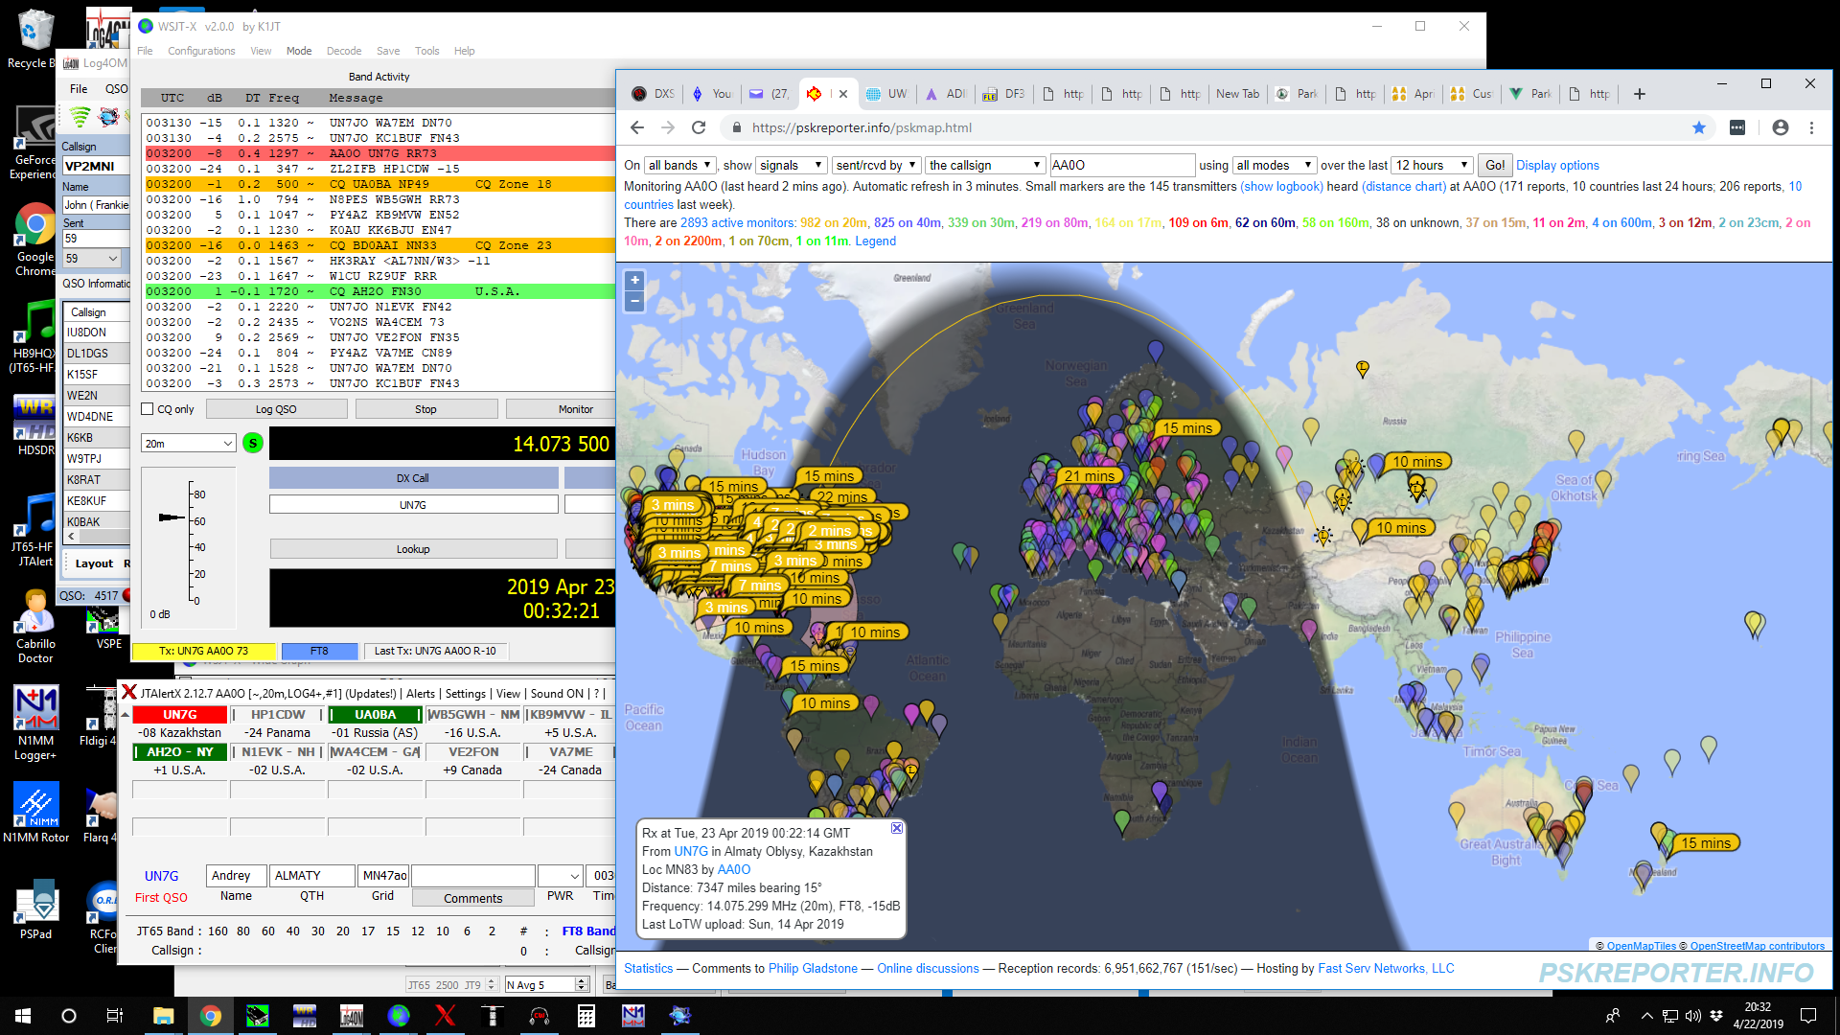Click the Chrome extension icon beside the star

click(x=1737, y=127)
